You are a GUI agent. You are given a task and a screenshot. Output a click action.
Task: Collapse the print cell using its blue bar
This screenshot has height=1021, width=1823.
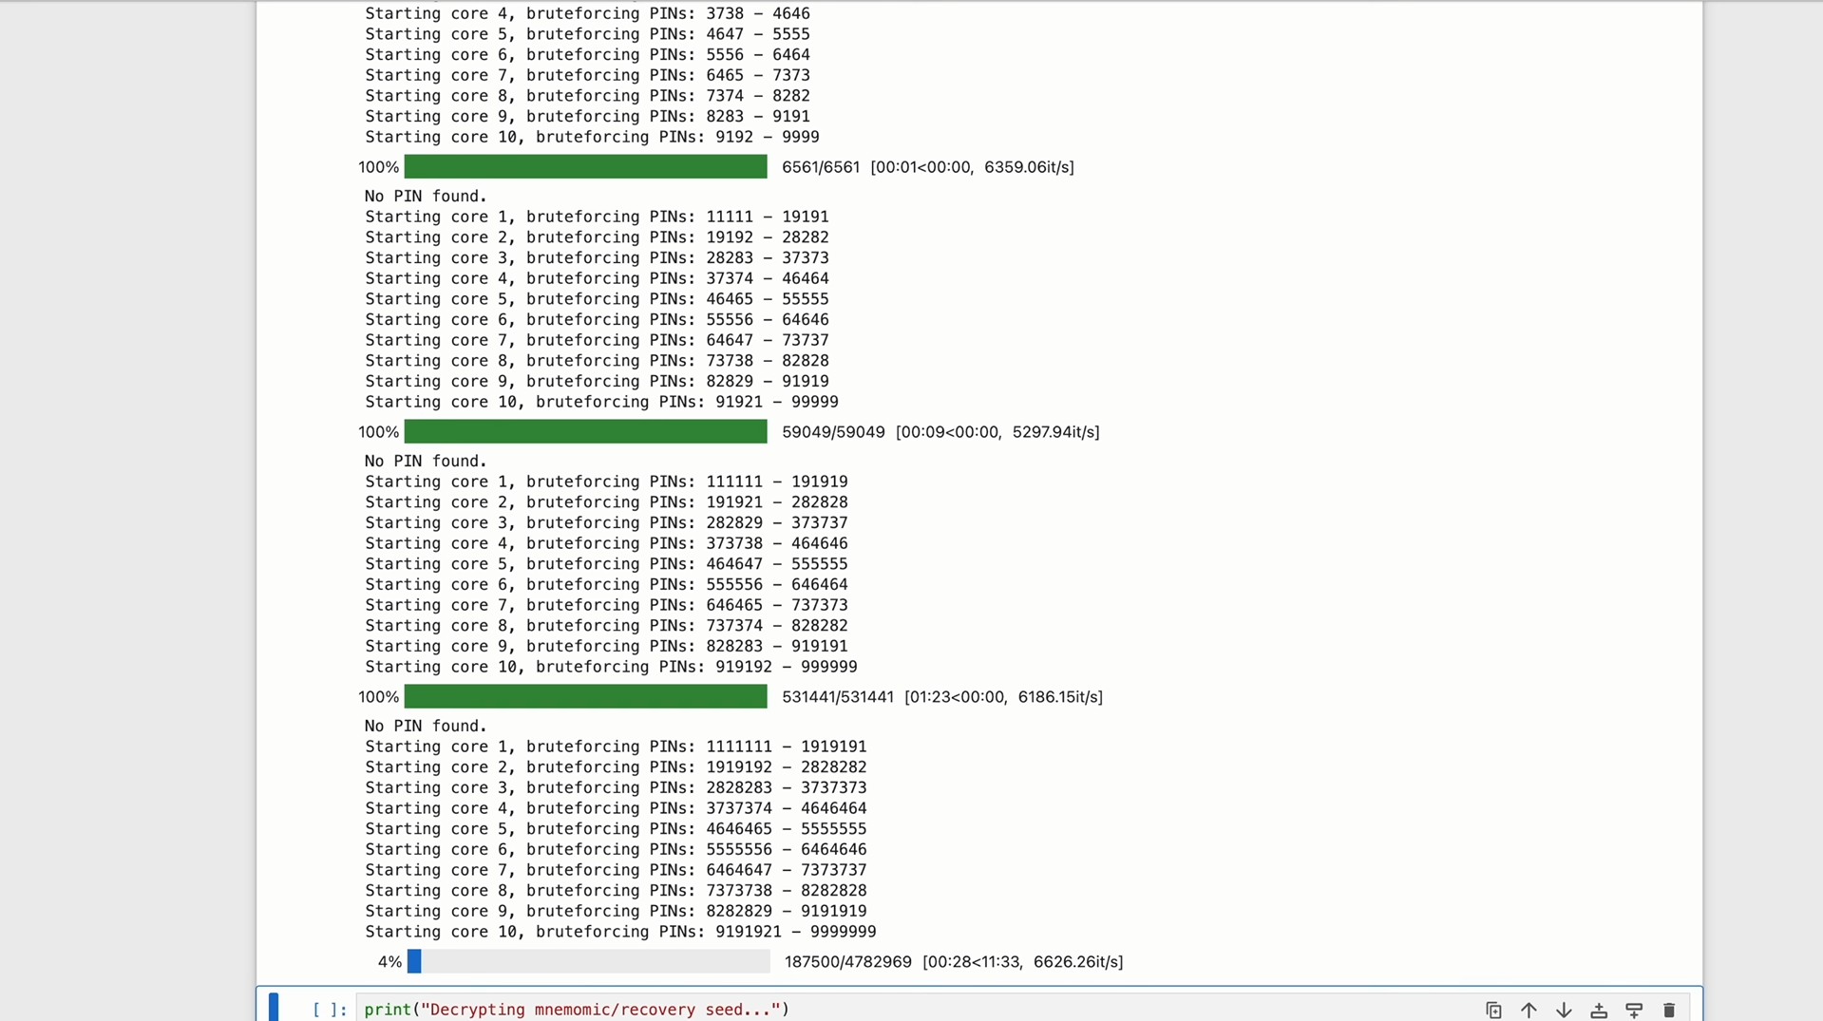[274, 1007]
